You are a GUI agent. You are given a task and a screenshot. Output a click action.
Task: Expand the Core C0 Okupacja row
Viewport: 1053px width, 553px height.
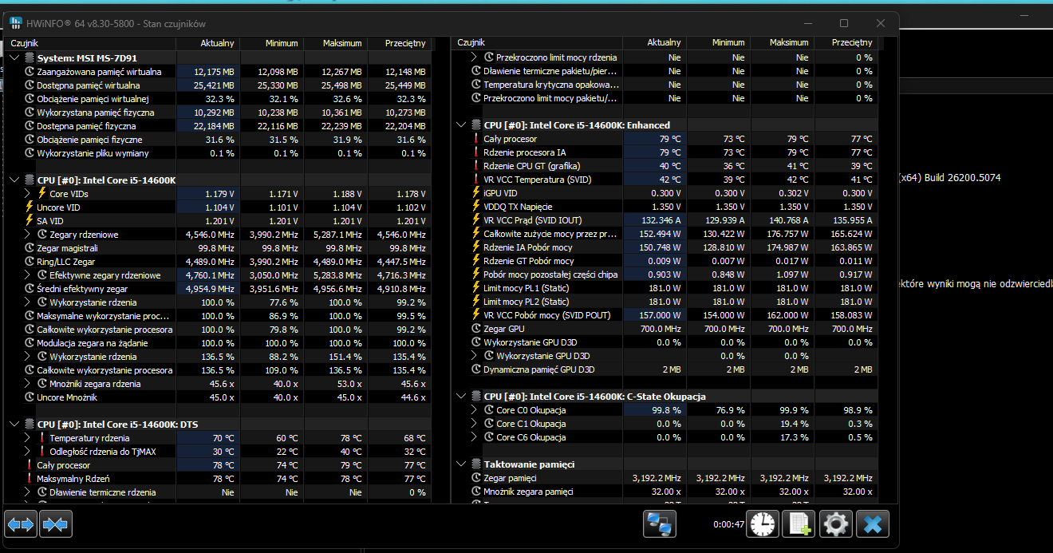(x=475, y=410)
